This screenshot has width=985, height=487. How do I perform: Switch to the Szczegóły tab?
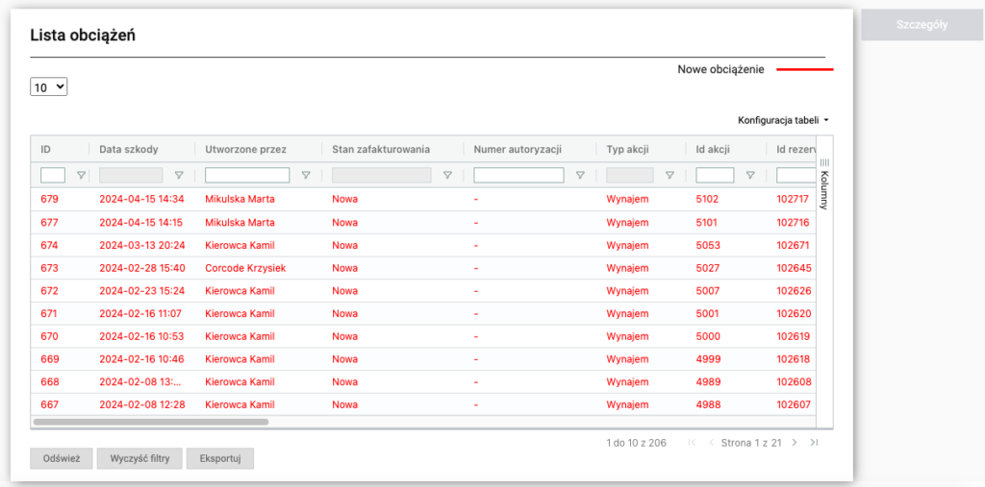[x=922, y=25]
